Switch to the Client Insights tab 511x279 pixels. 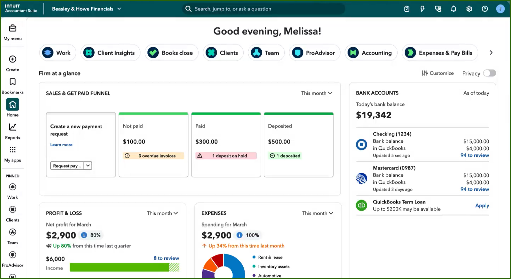(110, 53)
